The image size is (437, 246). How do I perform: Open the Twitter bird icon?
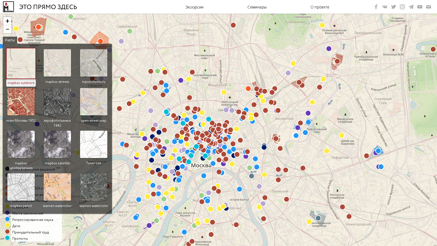(x=394, y=7)
